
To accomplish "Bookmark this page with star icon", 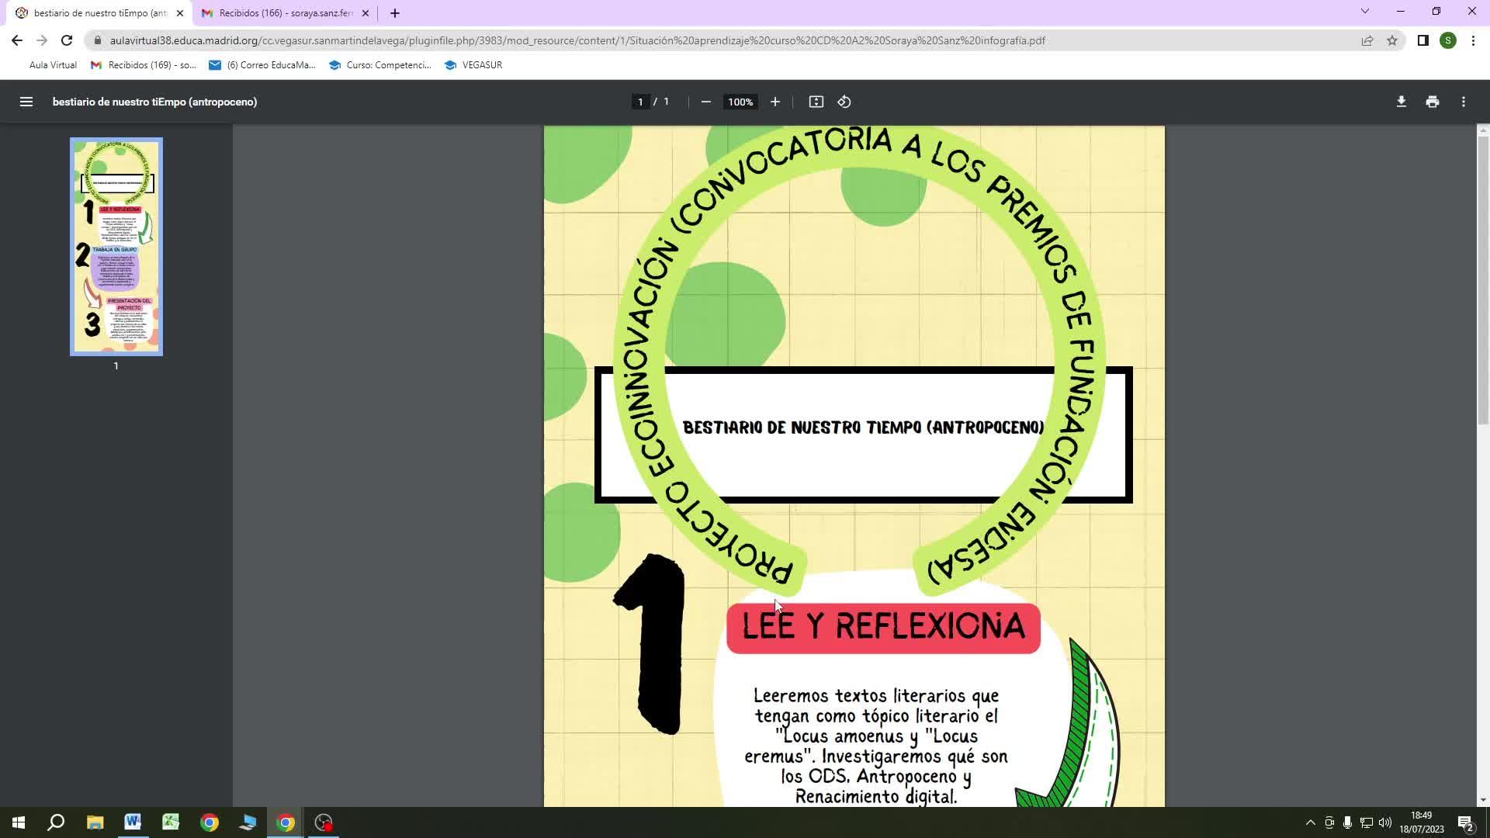I will [x=1392, y=40].
